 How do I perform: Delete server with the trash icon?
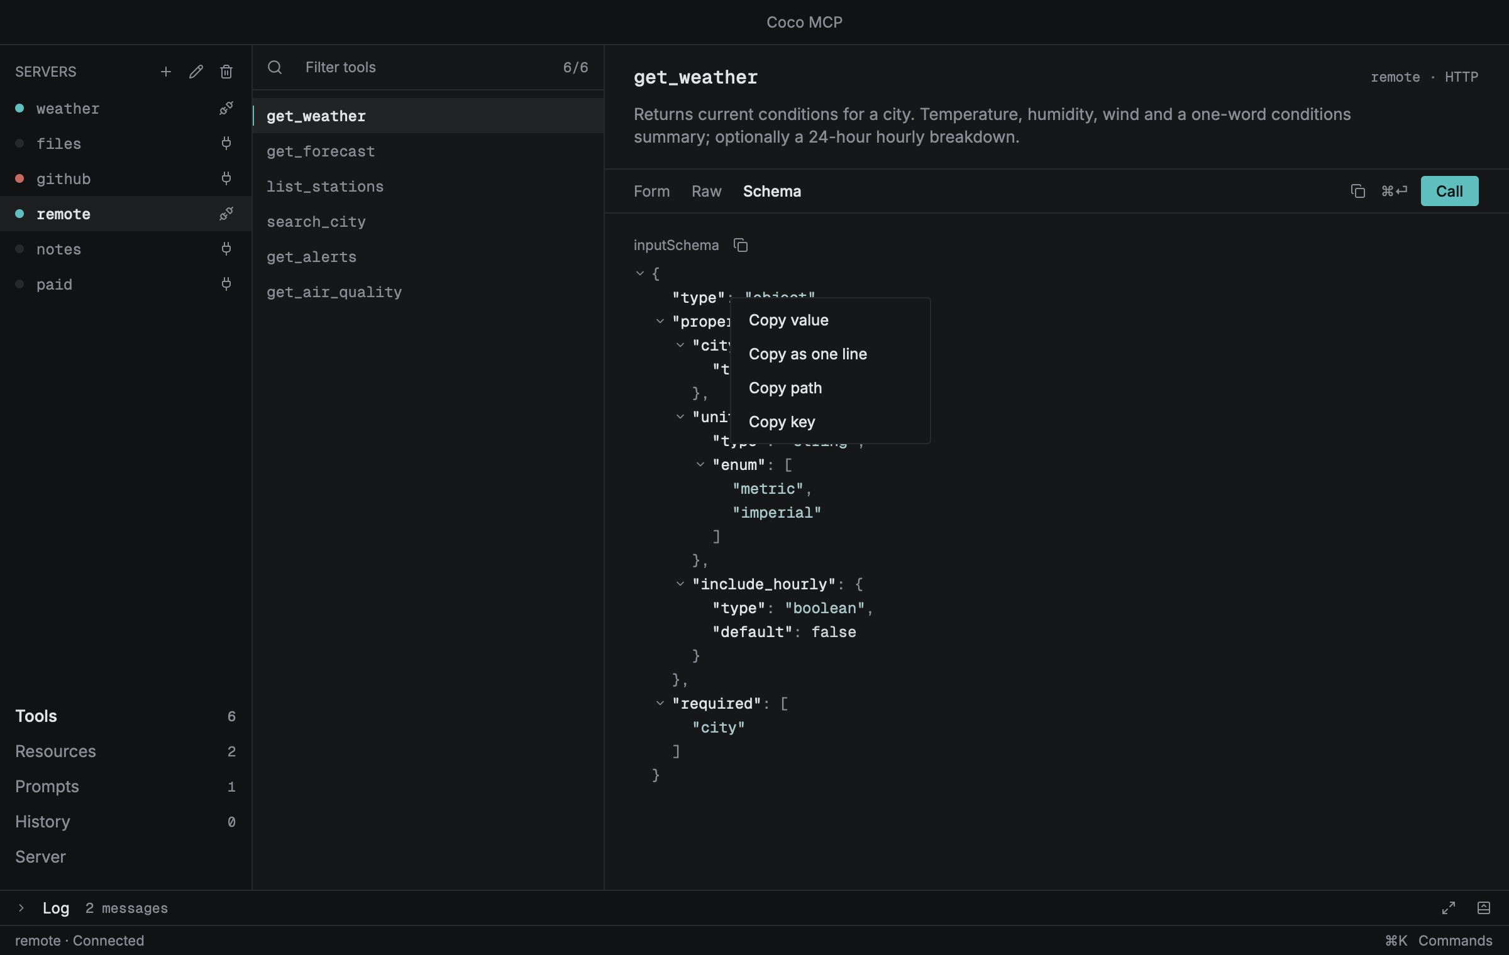click(226, 72)
